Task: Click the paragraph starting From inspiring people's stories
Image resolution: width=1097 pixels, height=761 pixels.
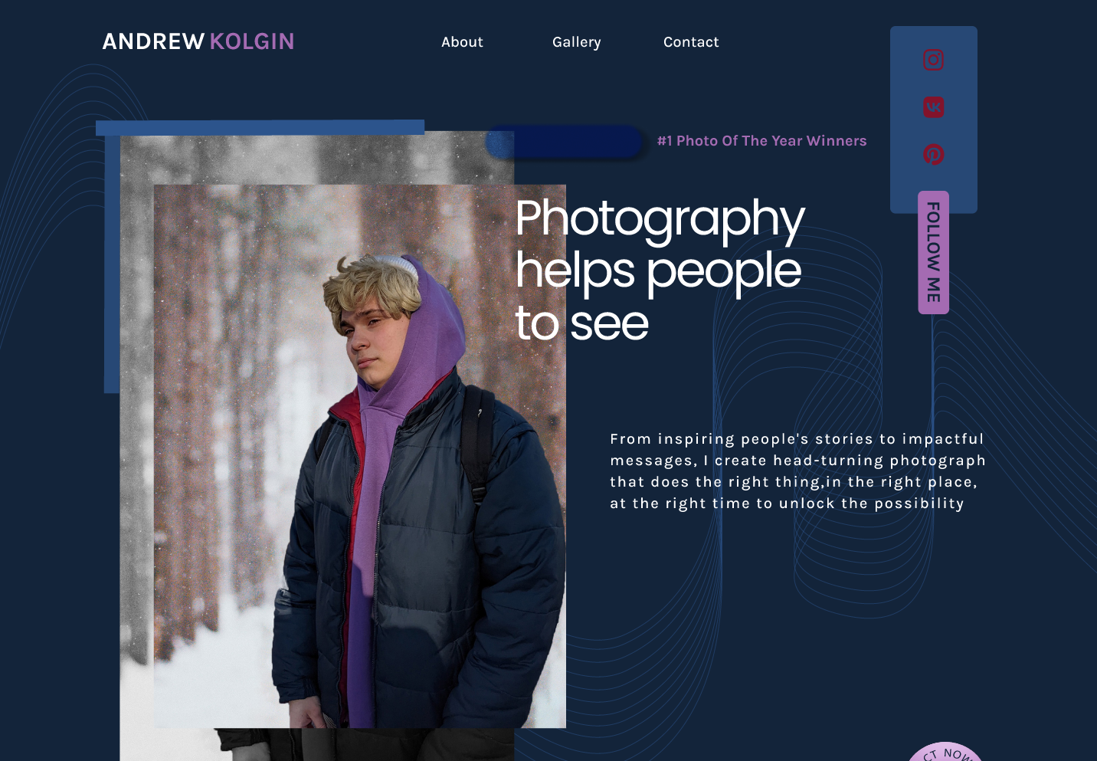Action: (797, 471)
